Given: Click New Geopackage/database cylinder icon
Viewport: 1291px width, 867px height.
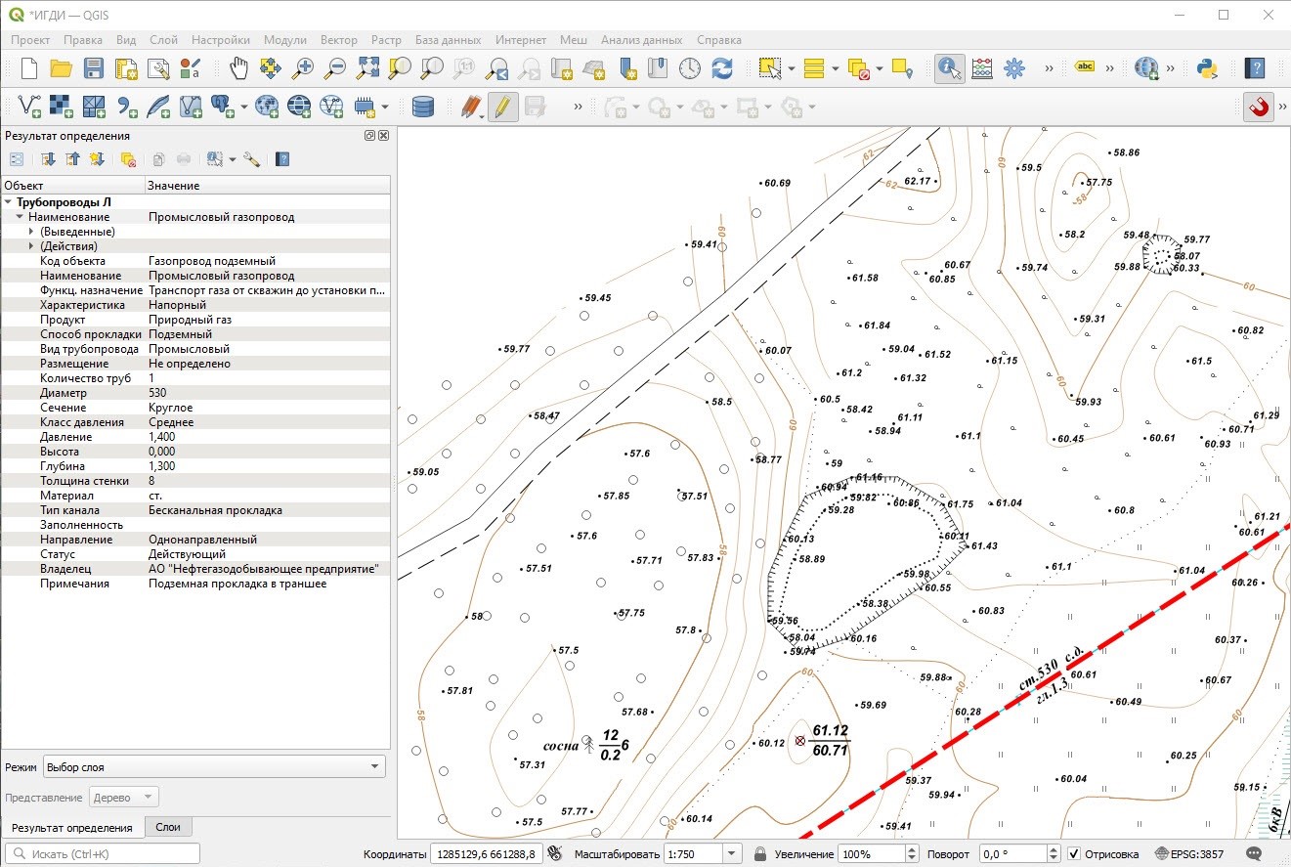Looking at the screenshot, I should (422, 107).
